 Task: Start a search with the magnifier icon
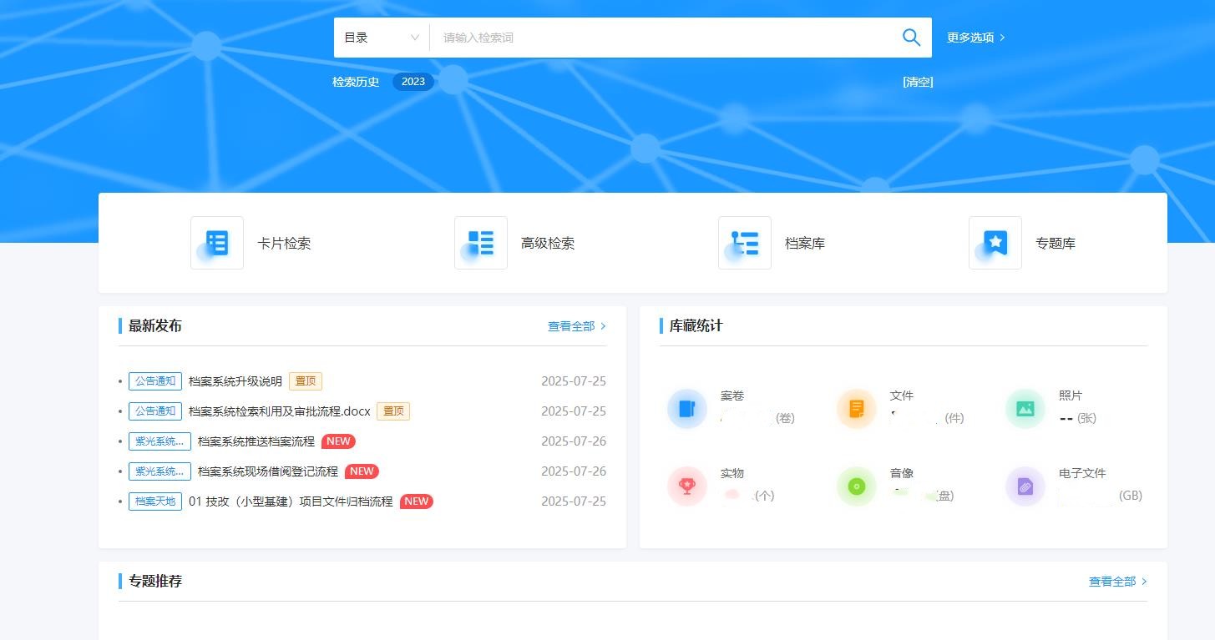[x=911, y=37]
